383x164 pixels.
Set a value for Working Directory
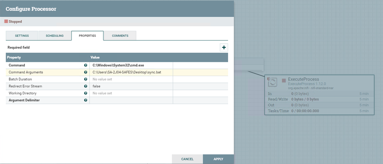tap(131, 93)
